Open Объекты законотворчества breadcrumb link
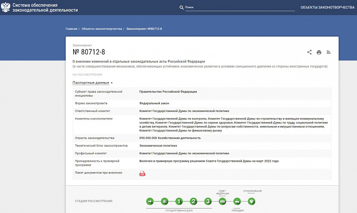The image size is (357, 213). pyautogui.click(x=102, y=29)
